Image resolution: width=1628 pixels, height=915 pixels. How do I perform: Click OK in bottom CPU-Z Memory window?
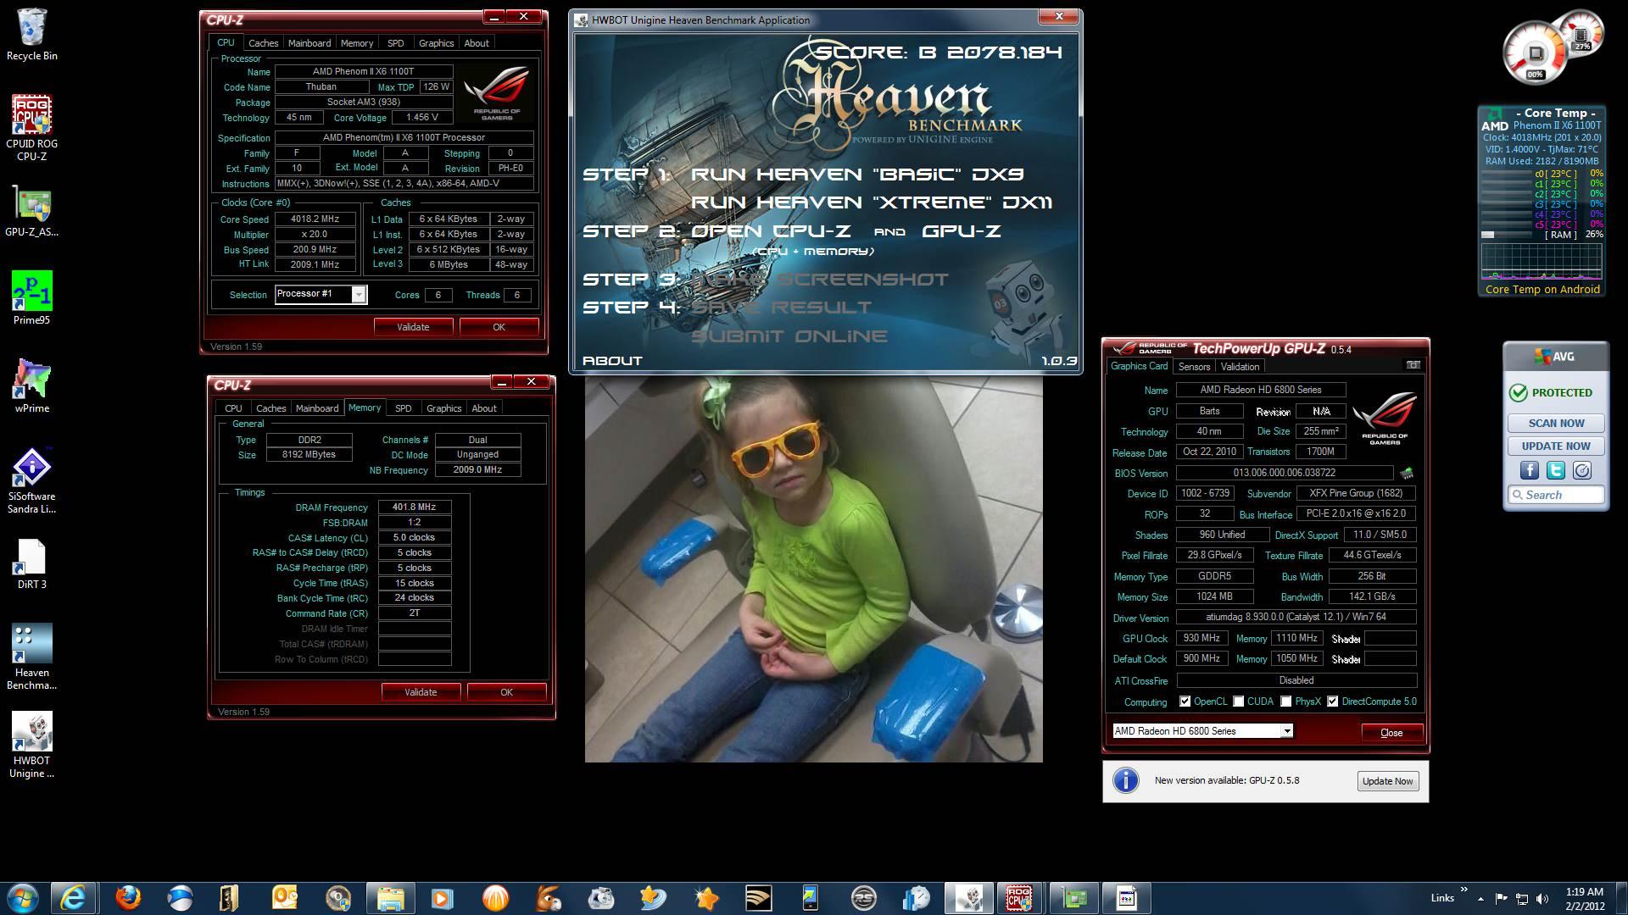pyautogui.click(x=506, y=692)
